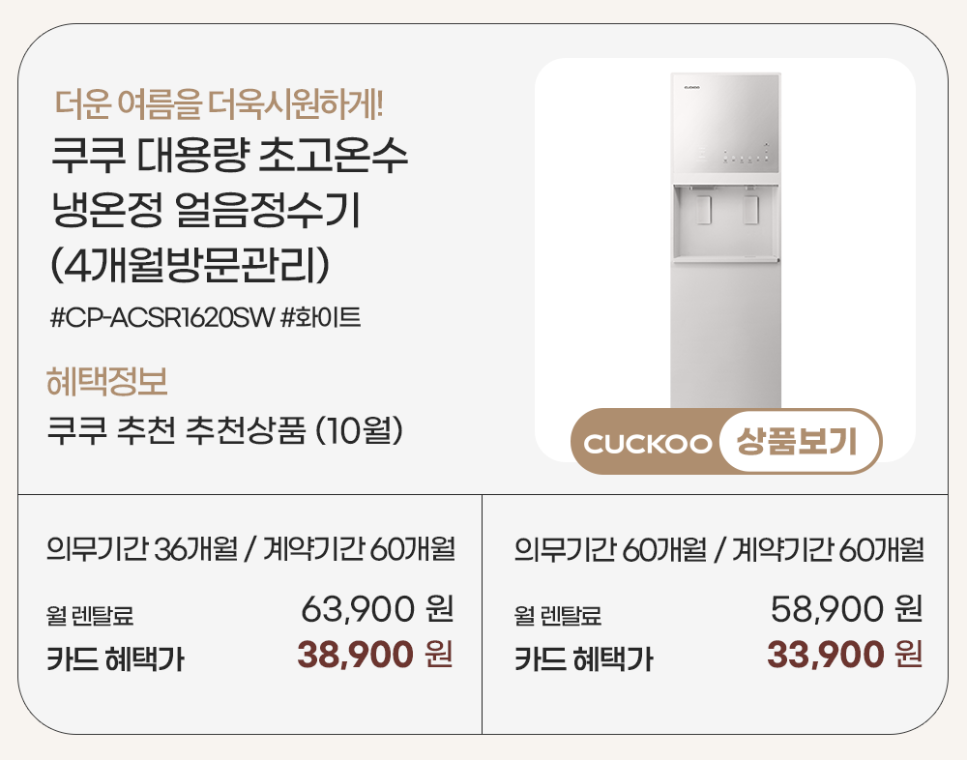Click the 58,900 원 monthly rental price
The width and height of the screenshot is (967, 760).
[846, 610]
